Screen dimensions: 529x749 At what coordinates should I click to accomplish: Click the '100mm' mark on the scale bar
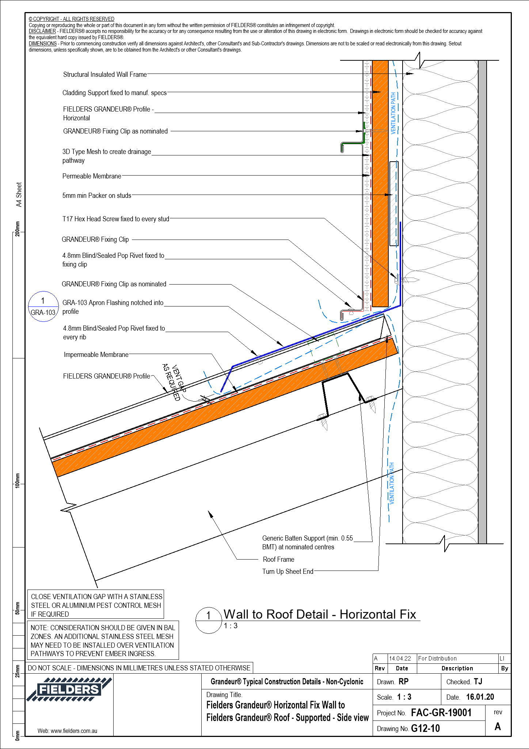(18, 480)
